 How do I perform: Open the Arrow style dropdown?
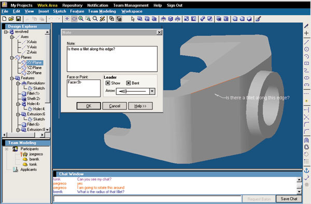tap(152, 91)
